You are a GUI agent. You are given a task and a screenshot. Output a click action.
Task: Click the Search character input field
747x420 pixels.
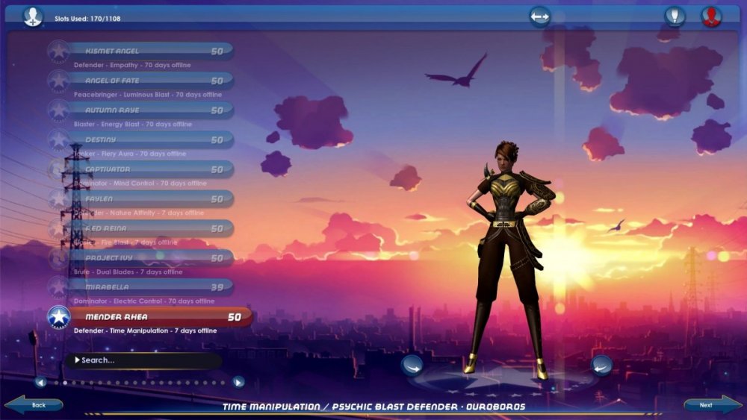[146, 360]
